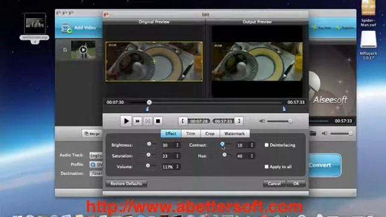Click the Hue stepper arrows
The width and height of the screenshot is (386, 217).
252,156
